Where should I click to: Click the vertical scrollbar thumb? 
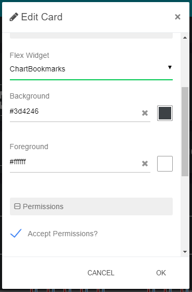pos(185,131)
